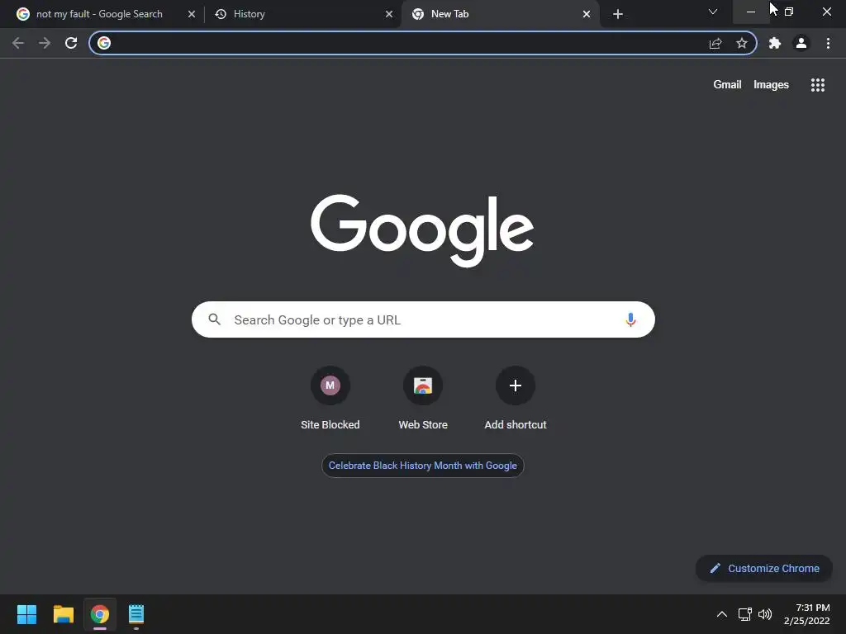Screen dimensions: 846x634
Task: Open the Windows Start menu
Action: click(26, 614)
